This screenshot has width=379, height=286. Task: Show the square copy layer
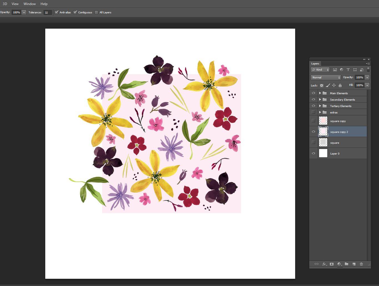coord(313,121)
